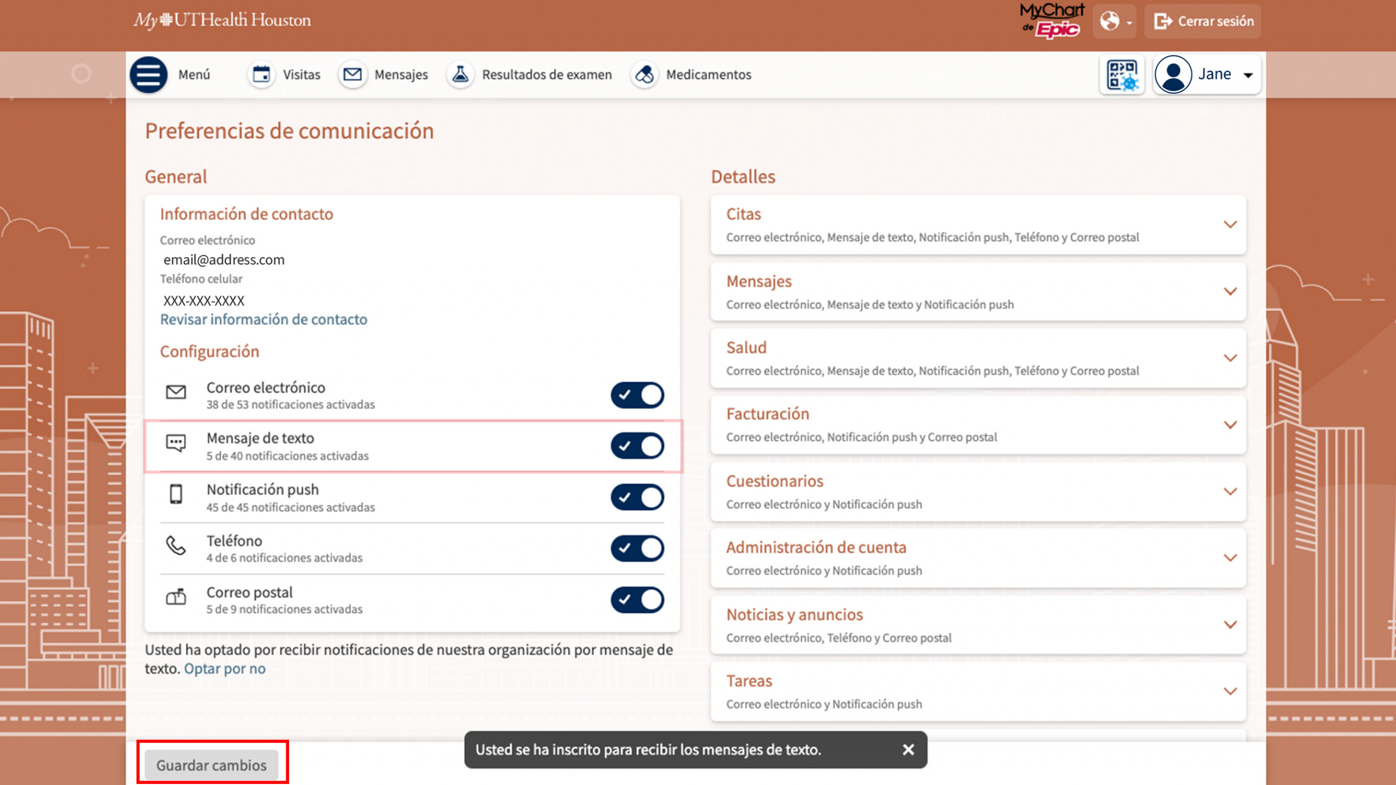Screen dimensions: 1396x785
Task: Disable Correo electrónico notifications toggle
Action: tap(637, 395)
